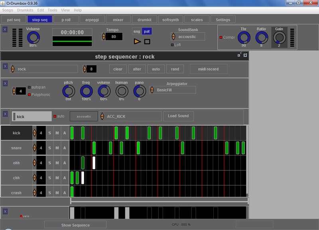This screenshot has height=230, width=319.
Task: Click the freq knob
Action: pos(86,91)
